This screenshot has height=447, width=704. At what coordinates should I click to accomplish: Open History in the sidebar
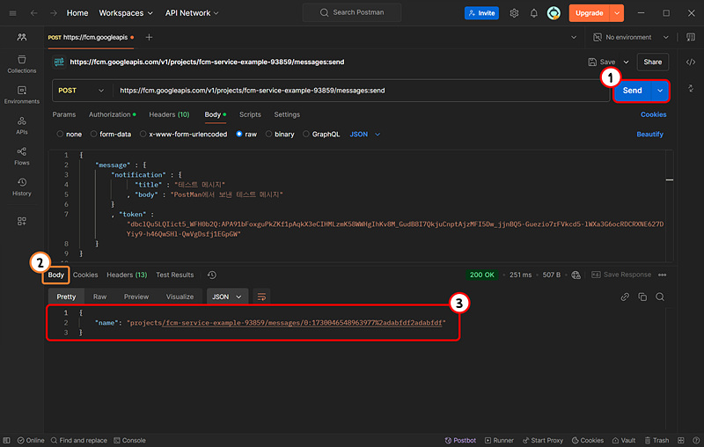pyautogui.click(x=21, y=187)
